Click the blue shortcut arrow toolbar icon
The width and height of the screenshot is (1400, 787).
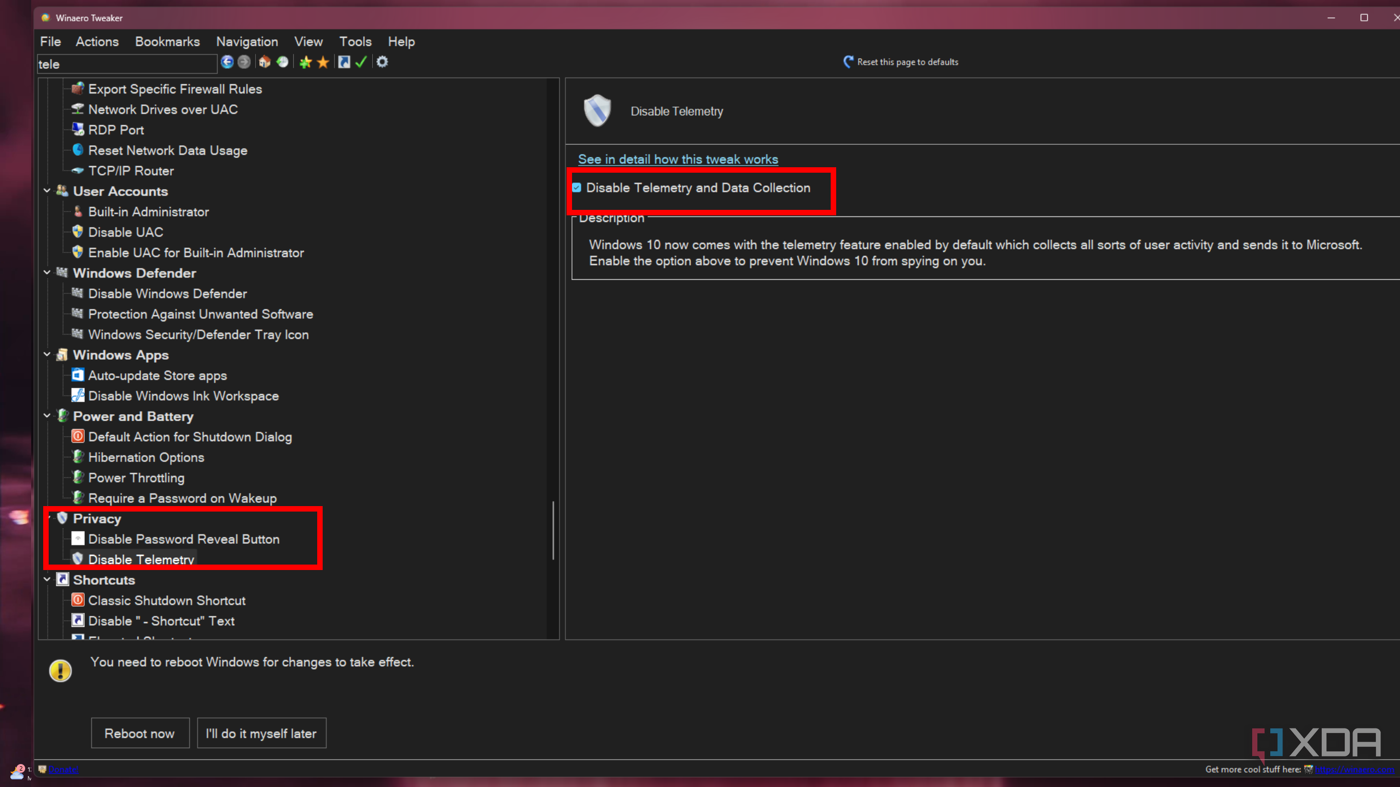click(344, 62)
